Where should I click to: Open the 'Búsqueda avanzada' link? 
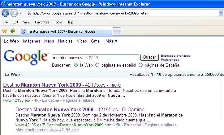[x=175, y=56]
